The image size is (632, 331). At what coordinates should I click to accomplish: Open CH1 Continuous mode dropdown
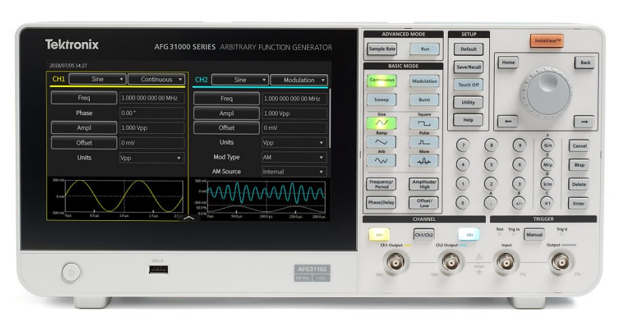click(156, 80)
